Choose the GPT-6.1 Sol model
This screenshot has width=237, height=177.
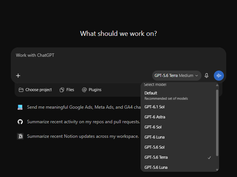pos(178,107)
